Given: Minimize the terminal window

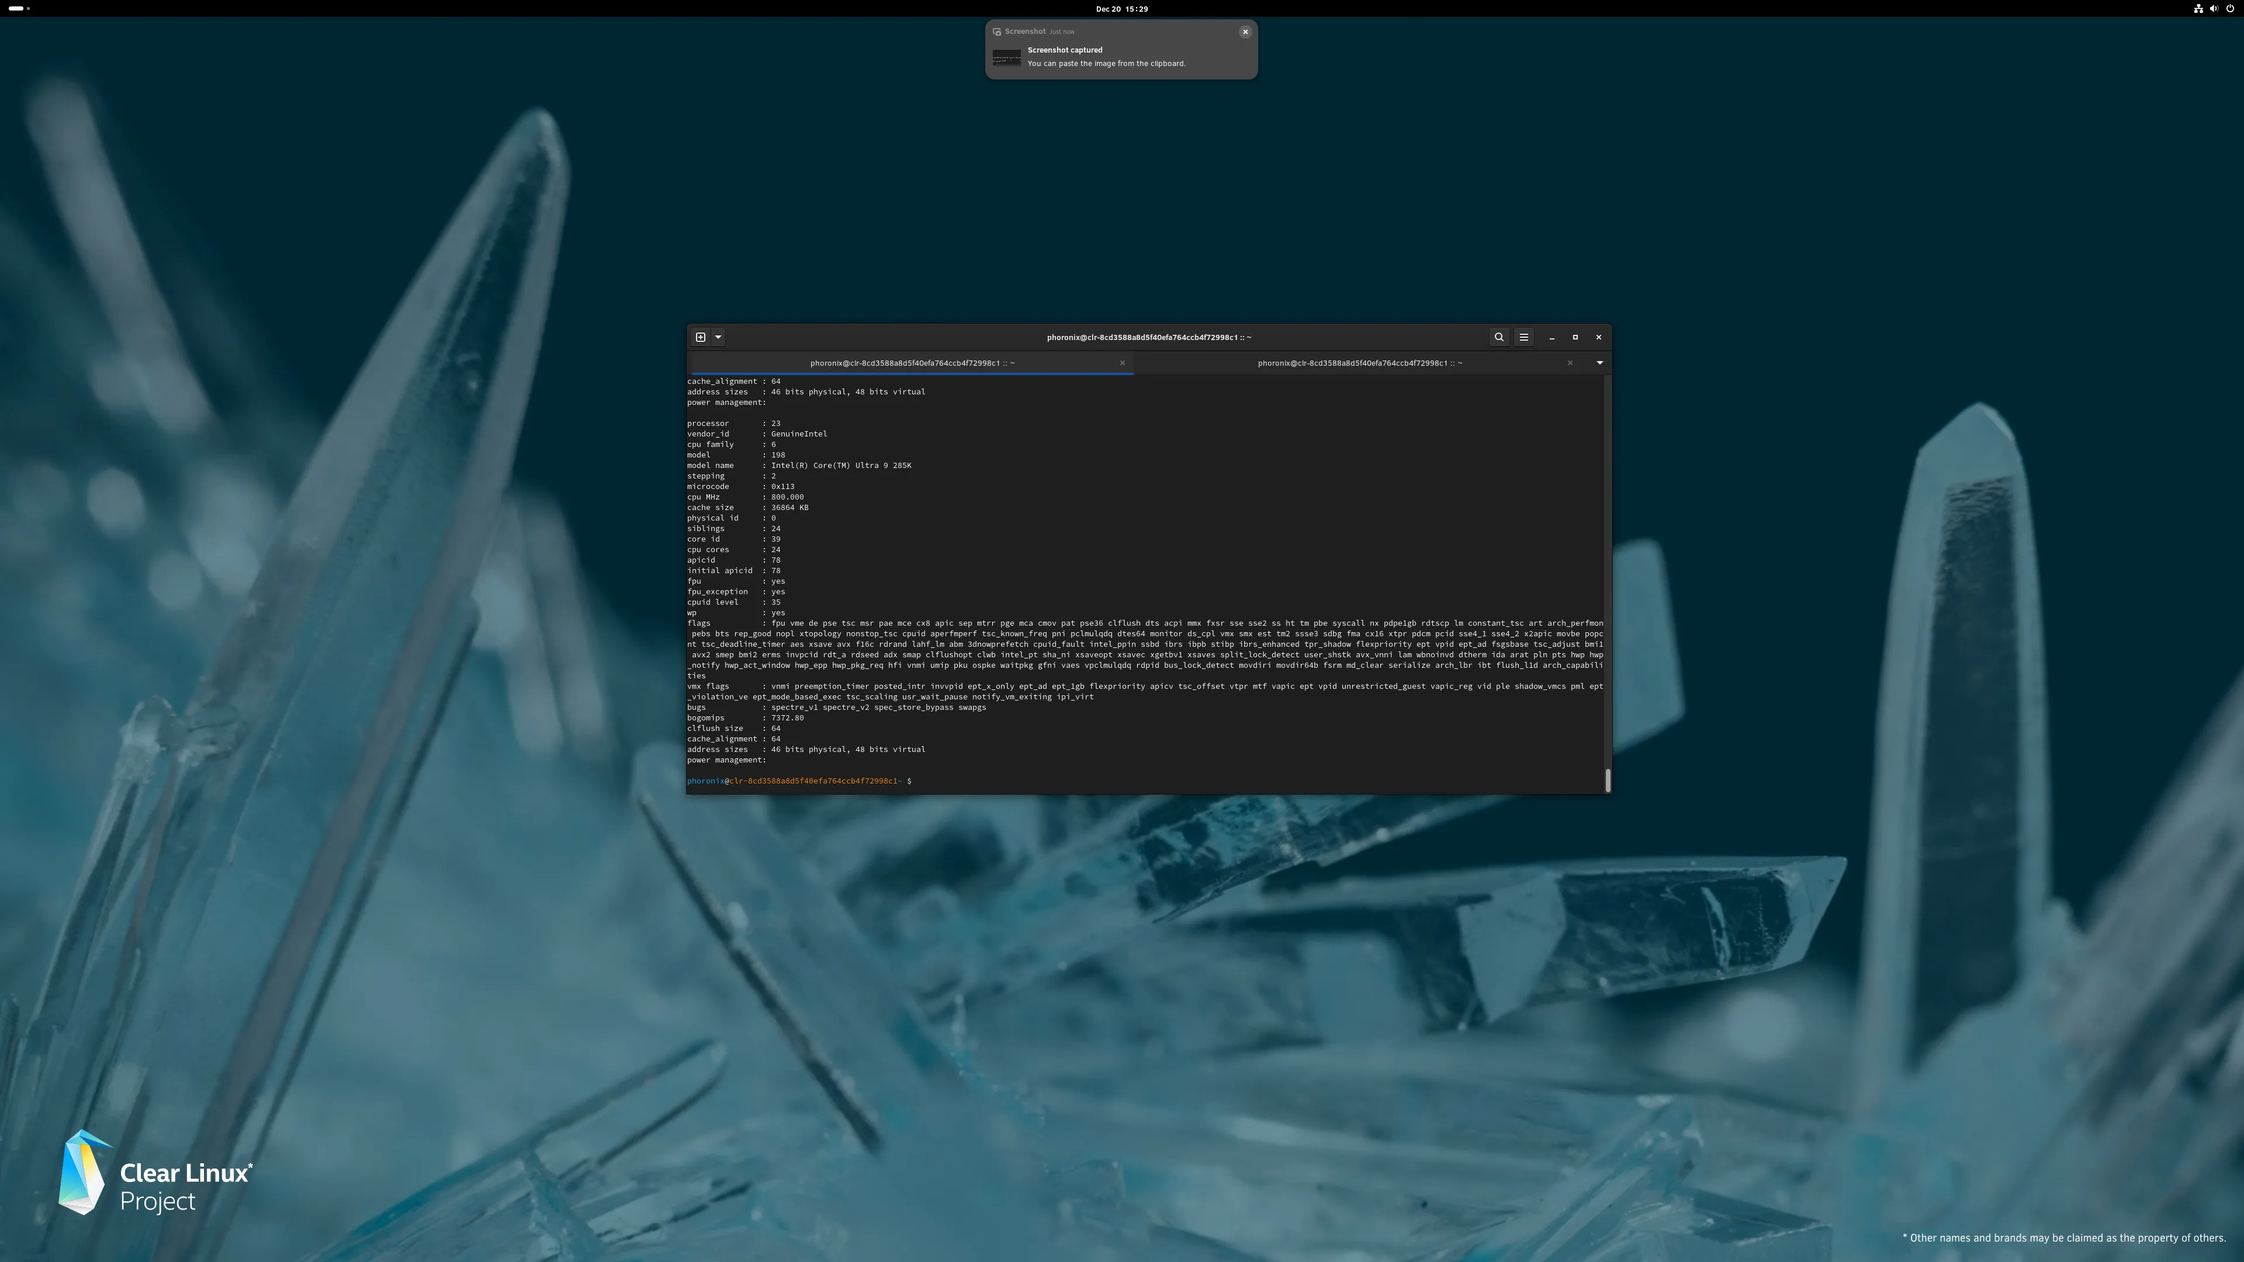Looking at the screenshot, I should pyautogui.click(x=1552, y=337).
